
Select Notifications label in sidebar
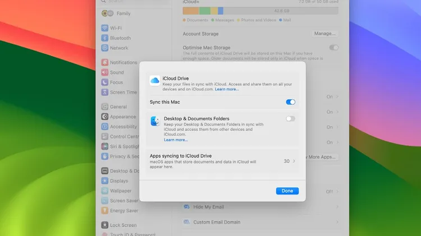(x=123, y=62)
